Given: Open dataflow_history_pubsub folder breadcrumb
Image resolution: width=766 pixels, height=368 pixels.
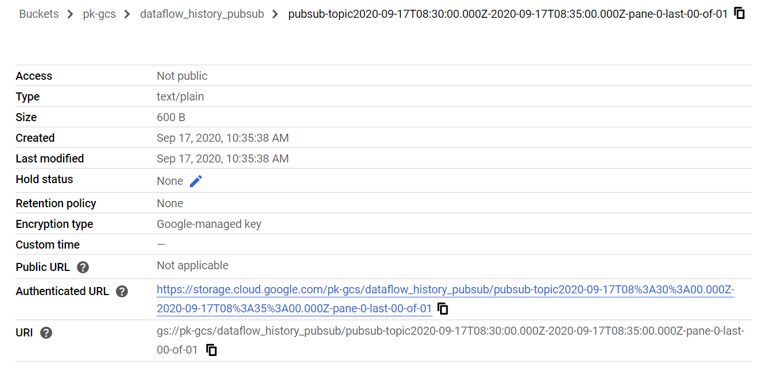Looking at the screenshot, I should pyautogui.click(x=202, y=14).
